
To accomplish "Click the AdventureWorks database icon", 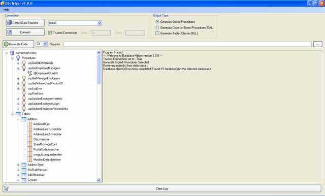I will coord(12,53).
